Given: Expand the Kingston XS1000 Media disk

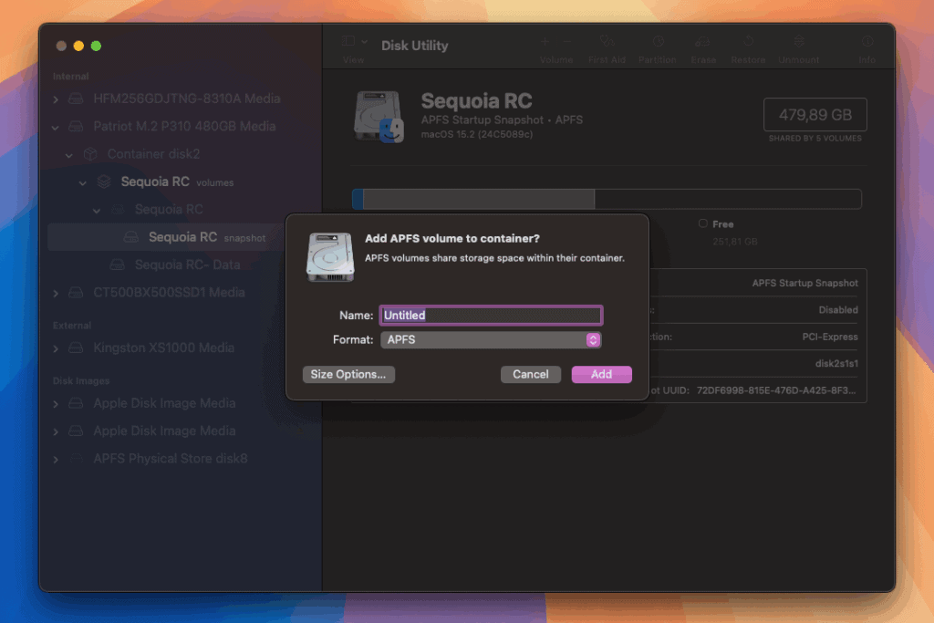Looking at the screenshot, I should click(56, 348).
